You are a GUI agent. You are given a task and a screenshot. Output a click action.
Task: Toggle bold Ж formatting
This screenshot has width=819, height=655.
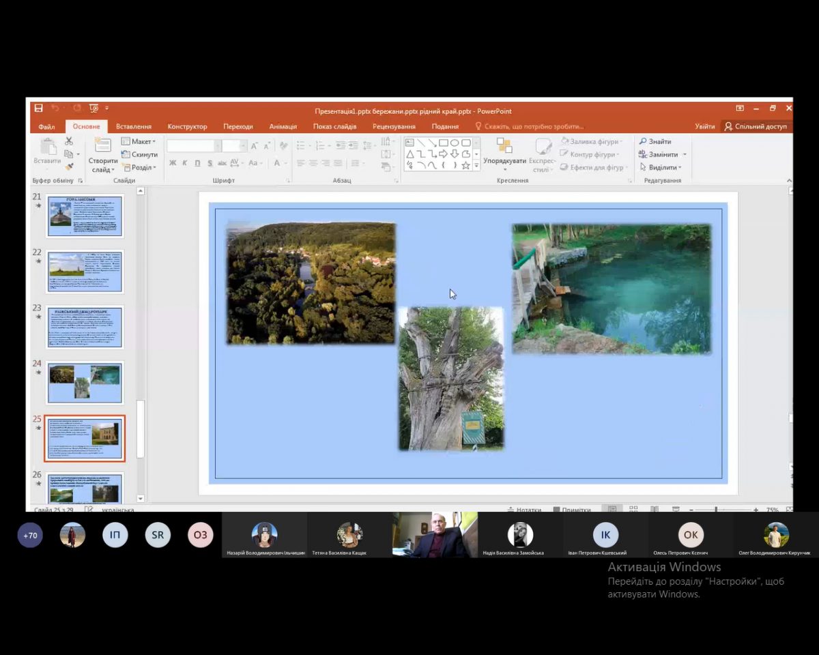point(173,163)
